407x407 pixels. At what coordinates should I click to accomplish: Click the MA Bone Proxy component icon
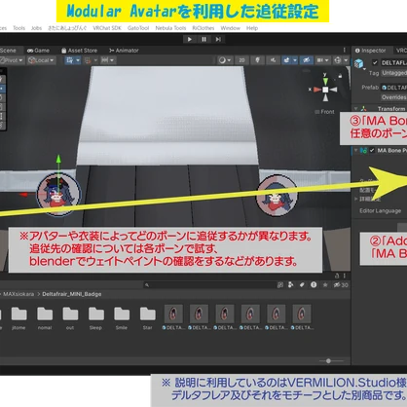click(x=363, y=150)
